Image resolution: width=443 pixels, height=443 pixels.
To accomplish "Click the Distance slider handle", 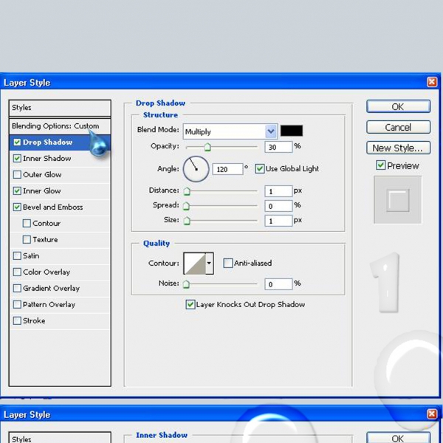I will [x=187, y=191].
